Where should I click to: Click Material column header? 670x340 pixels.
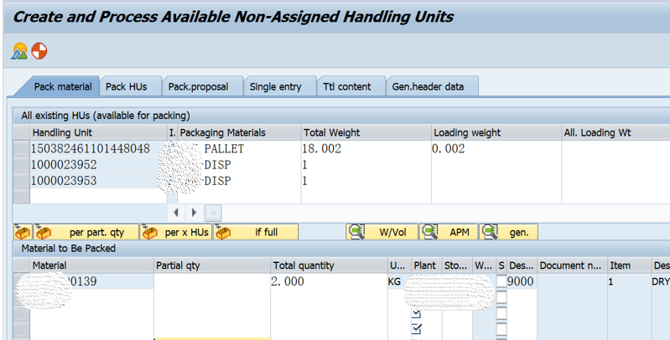(91, 265)
